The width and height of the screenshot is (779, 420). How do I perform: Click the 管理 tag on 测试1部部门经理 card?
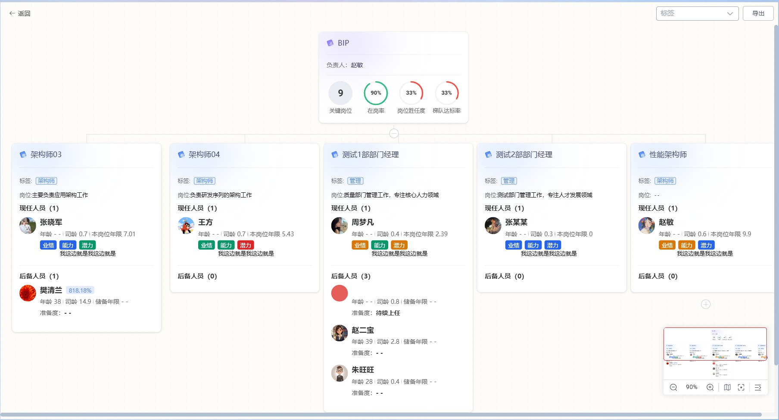355,181
